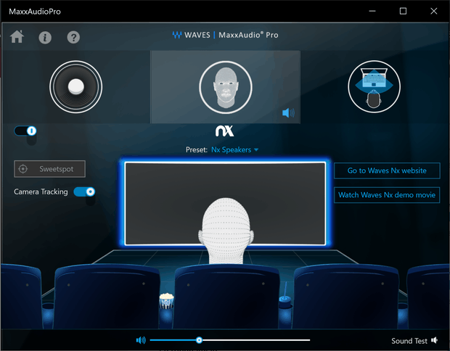450x351 pixels.
Task: Maximize the MaxxAudioPro window
Action: [x=403, y=11]
